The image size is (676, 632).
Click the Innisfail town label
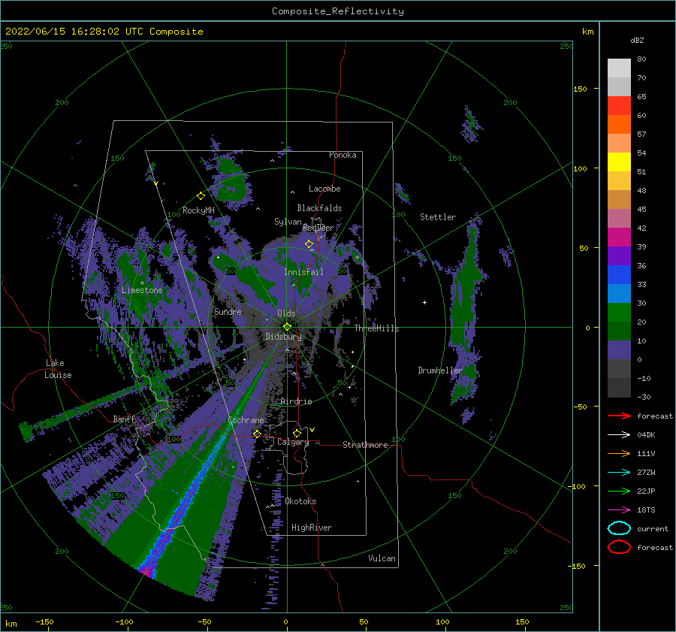[303, 272]
